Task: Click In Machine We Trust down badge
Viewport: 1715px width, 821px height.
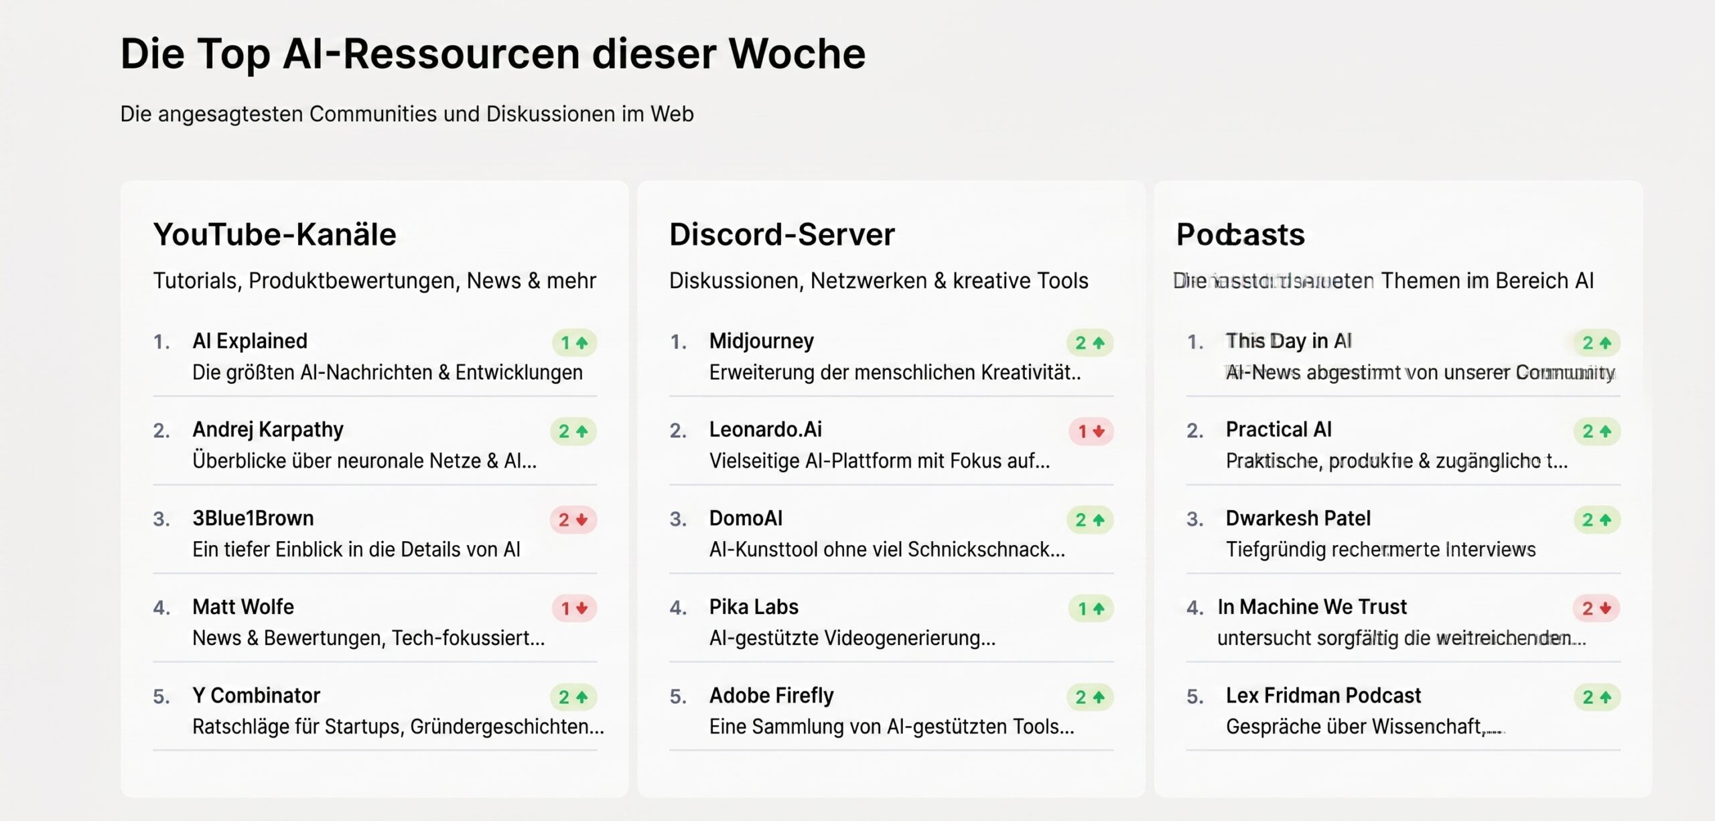Action: click(x=1597, y=608)
